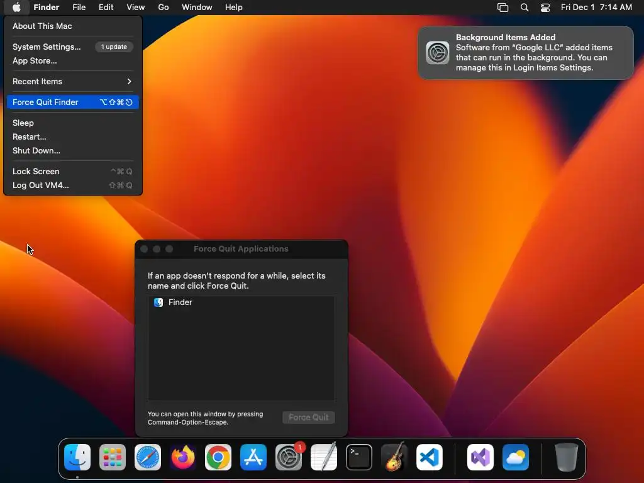Screen dimensions: 644x483
Task: Open Safari in the Dock
Action: [x=148, y=457]
